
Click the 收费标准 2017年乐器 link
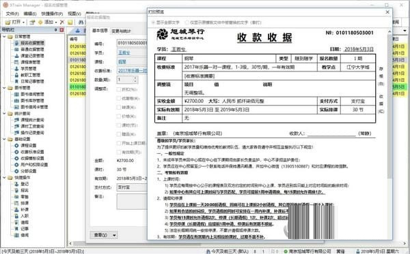133,71
